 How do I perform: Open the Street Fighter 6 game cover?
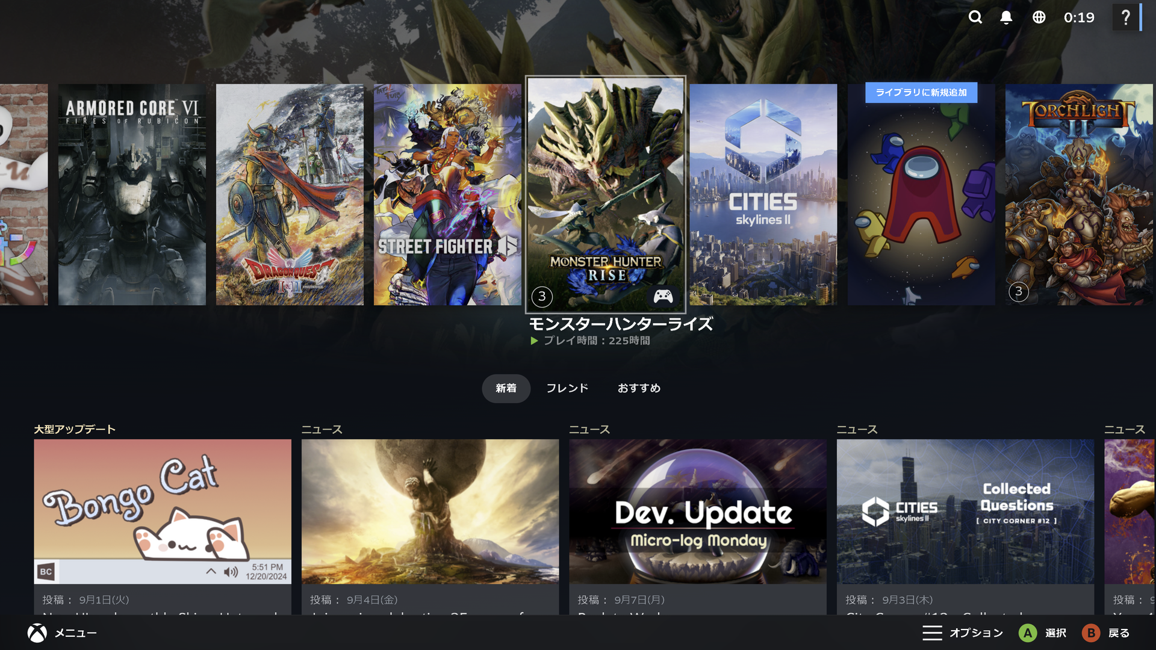coord(447,194)
